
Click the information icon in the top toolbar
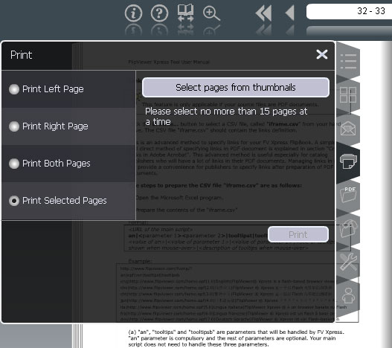pyautogui.click(x=133, y=13)
